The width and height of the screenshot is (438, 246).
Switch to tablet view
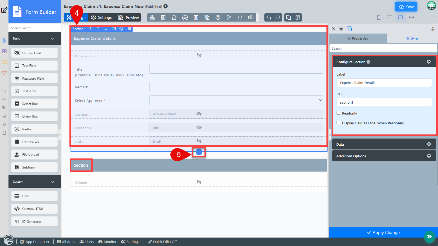coord(390,17)
